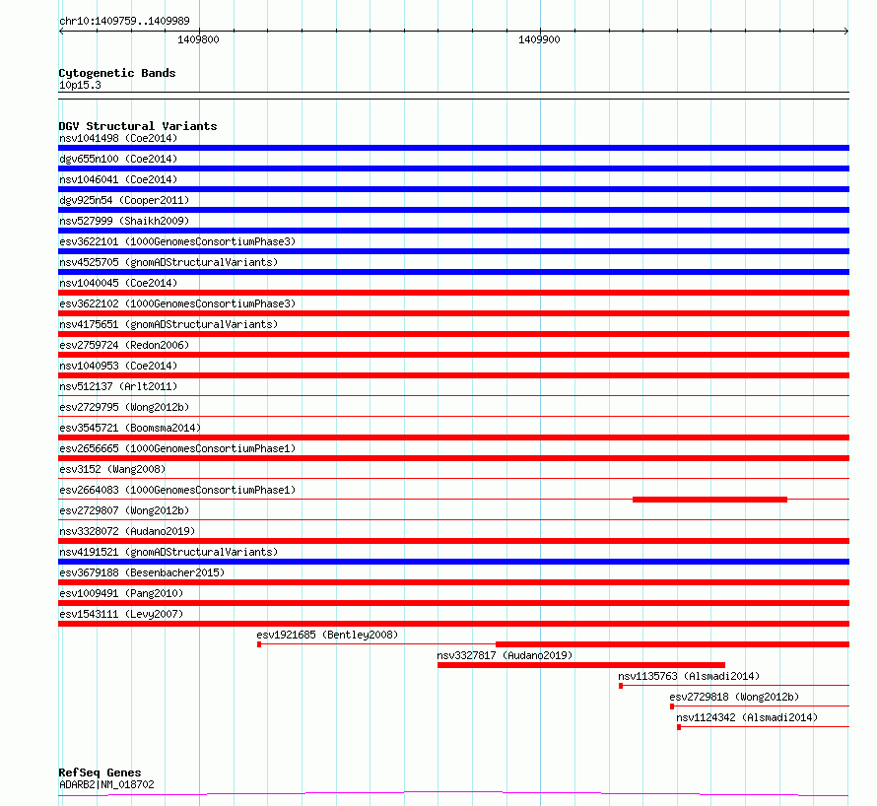Click esv1009491 (Pang2010) label

coord(121,593)
